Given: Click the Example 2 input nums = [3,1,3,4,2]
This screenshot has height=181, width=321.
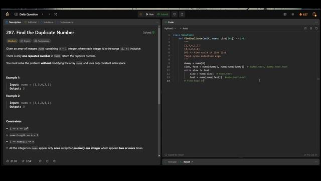Looking at the screenshot, I should pos(30,103).
